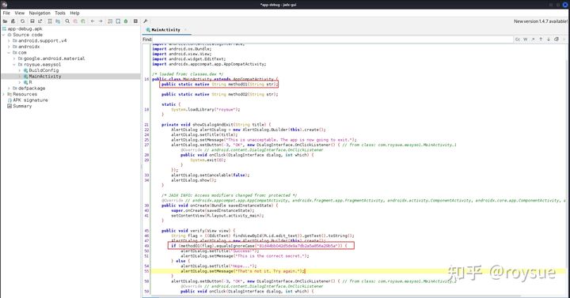Viewport: 570px width, 298px height.
Task: Navigate forward with the right arrow icon
Action: point(101,21)
